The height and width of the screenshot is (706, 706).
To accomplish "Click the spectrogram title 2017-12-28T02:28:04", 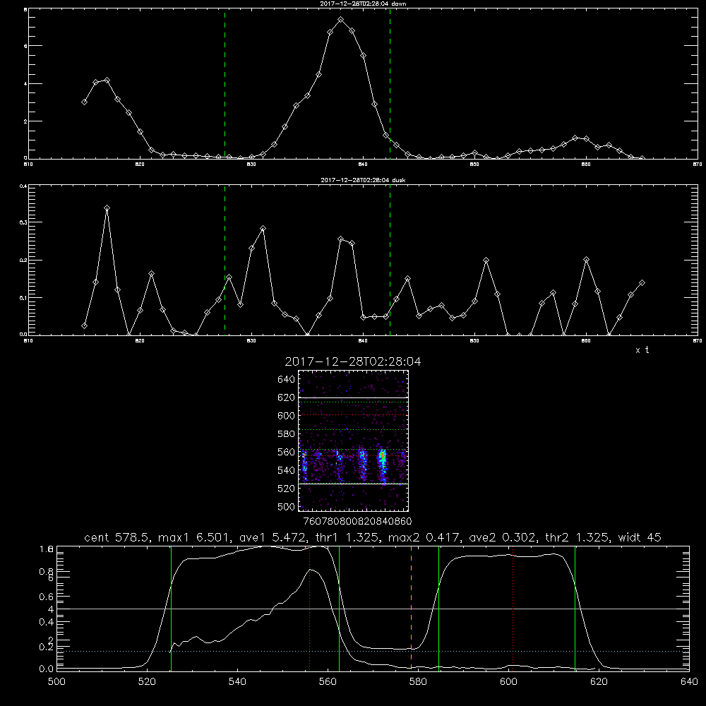I will click(353, 361).
